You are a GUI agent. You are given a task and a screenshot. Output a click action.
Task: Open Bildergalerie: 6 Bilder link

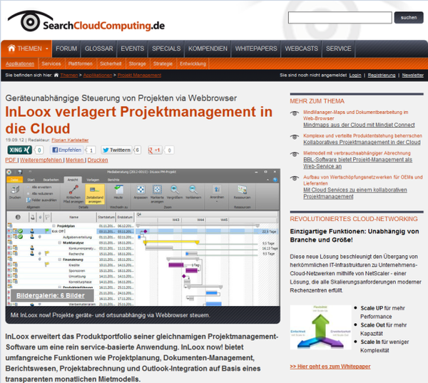coord(51,295)
